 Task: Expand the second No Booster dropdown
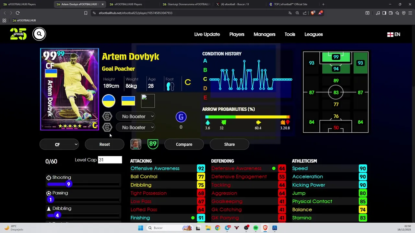point(136,127)
